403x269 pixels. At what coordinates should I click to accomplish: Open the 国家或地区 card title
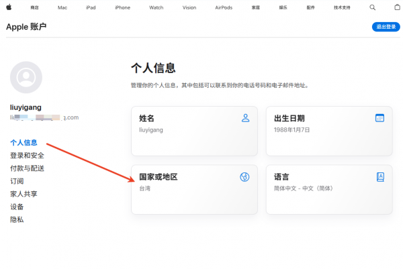coord(159,177)
